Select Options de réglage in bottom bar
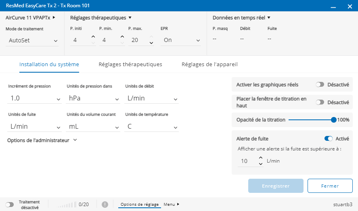The height and width of the screenshot is (211, 358). coord(140,205)
